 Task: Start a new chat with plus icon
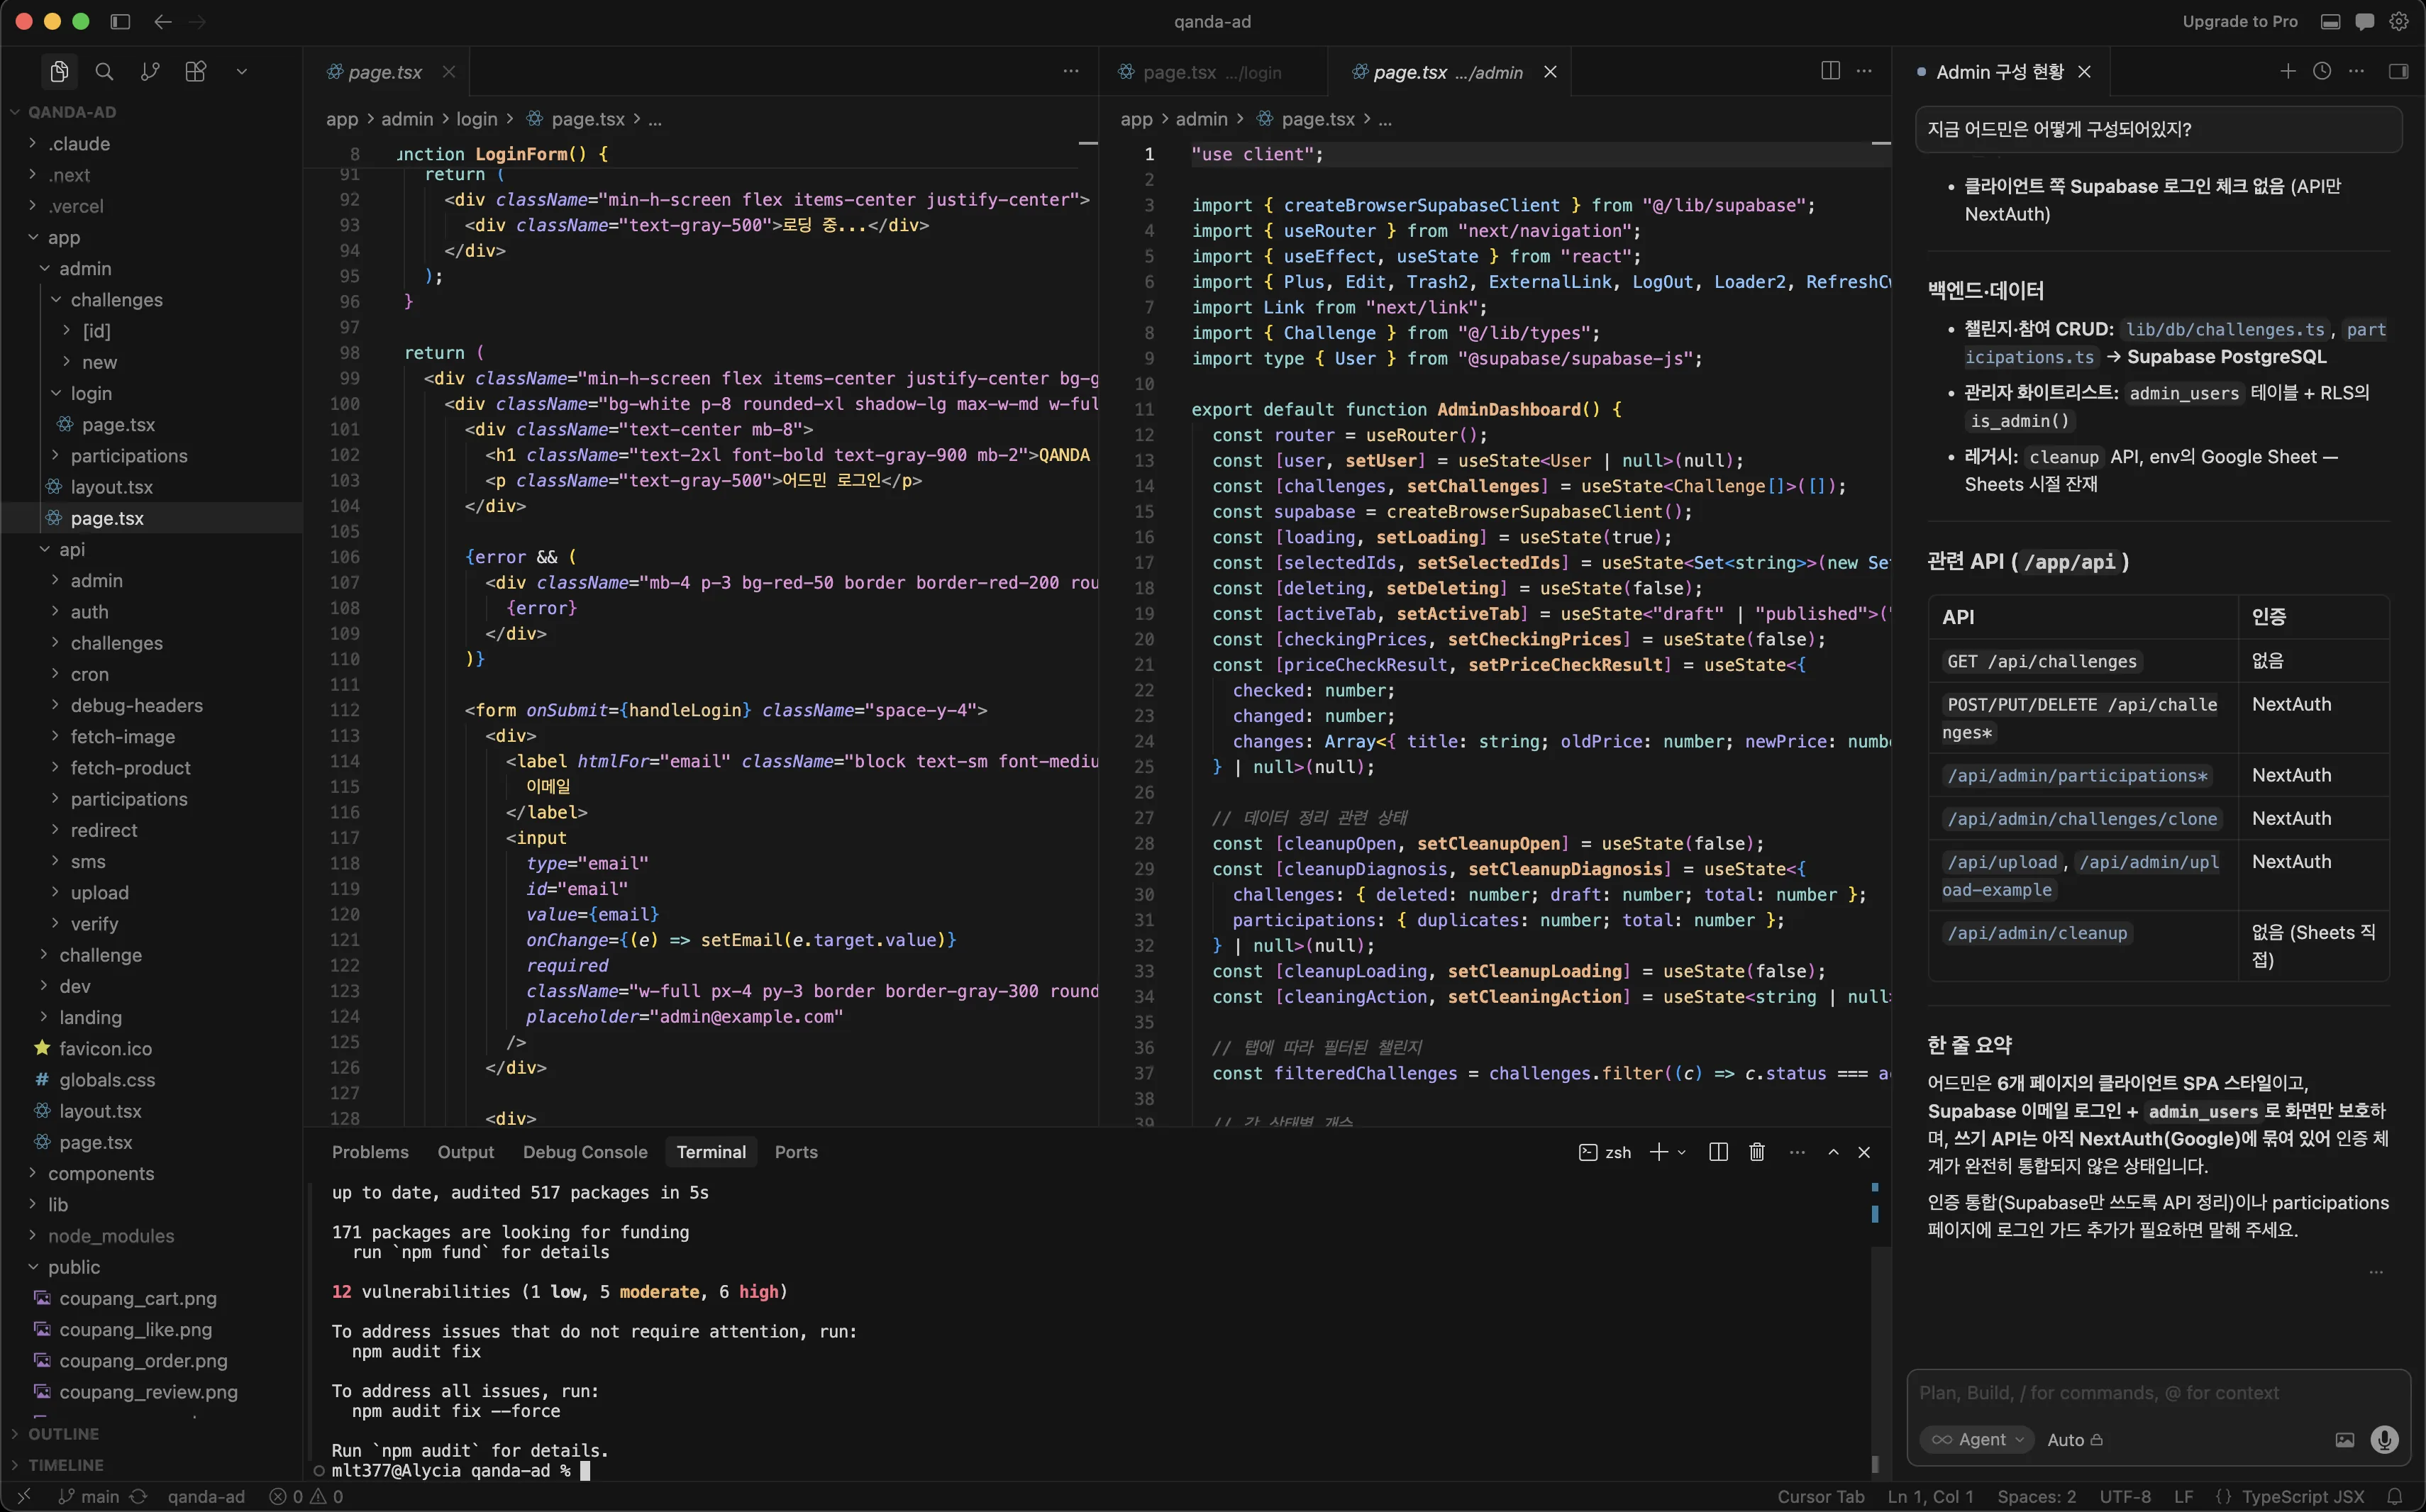2288,71
